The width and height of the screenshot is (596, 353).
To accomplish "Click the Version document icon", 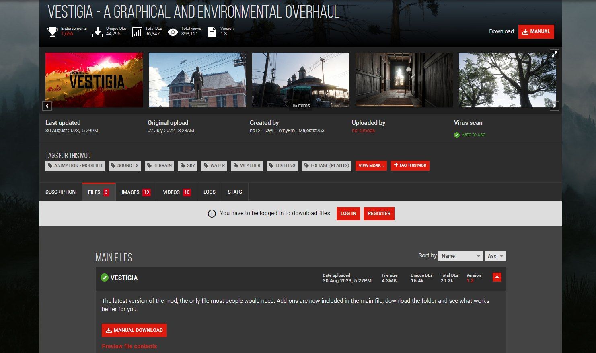I will pyautogui.click(x=212, y=32).
